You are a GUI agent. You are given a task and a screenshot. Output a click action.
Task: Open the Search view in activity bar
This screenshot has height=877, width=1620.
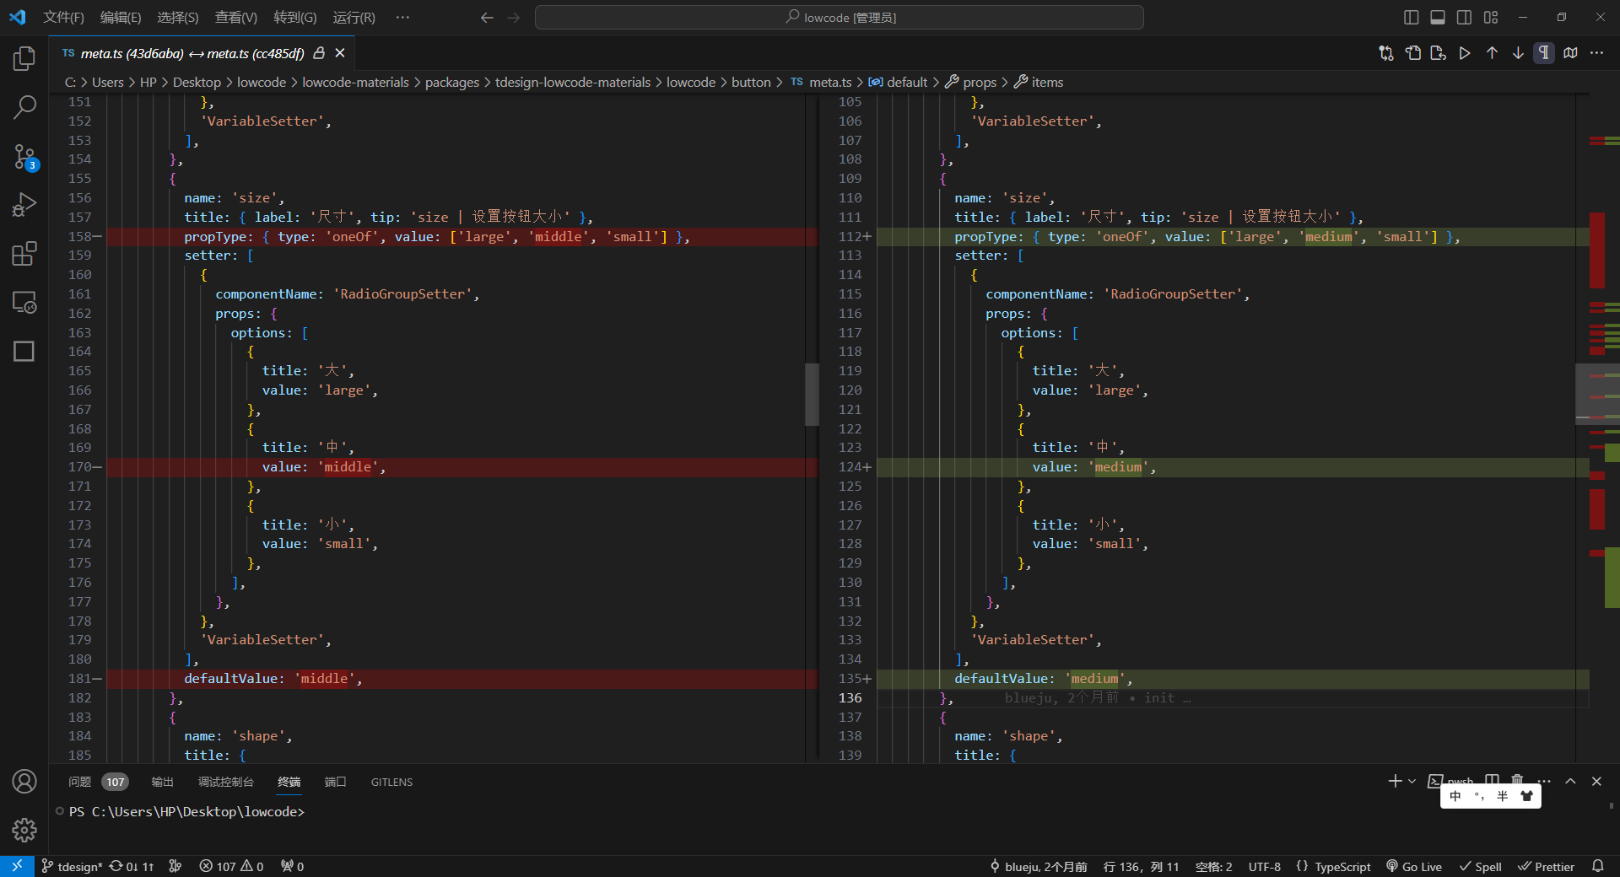24,107
